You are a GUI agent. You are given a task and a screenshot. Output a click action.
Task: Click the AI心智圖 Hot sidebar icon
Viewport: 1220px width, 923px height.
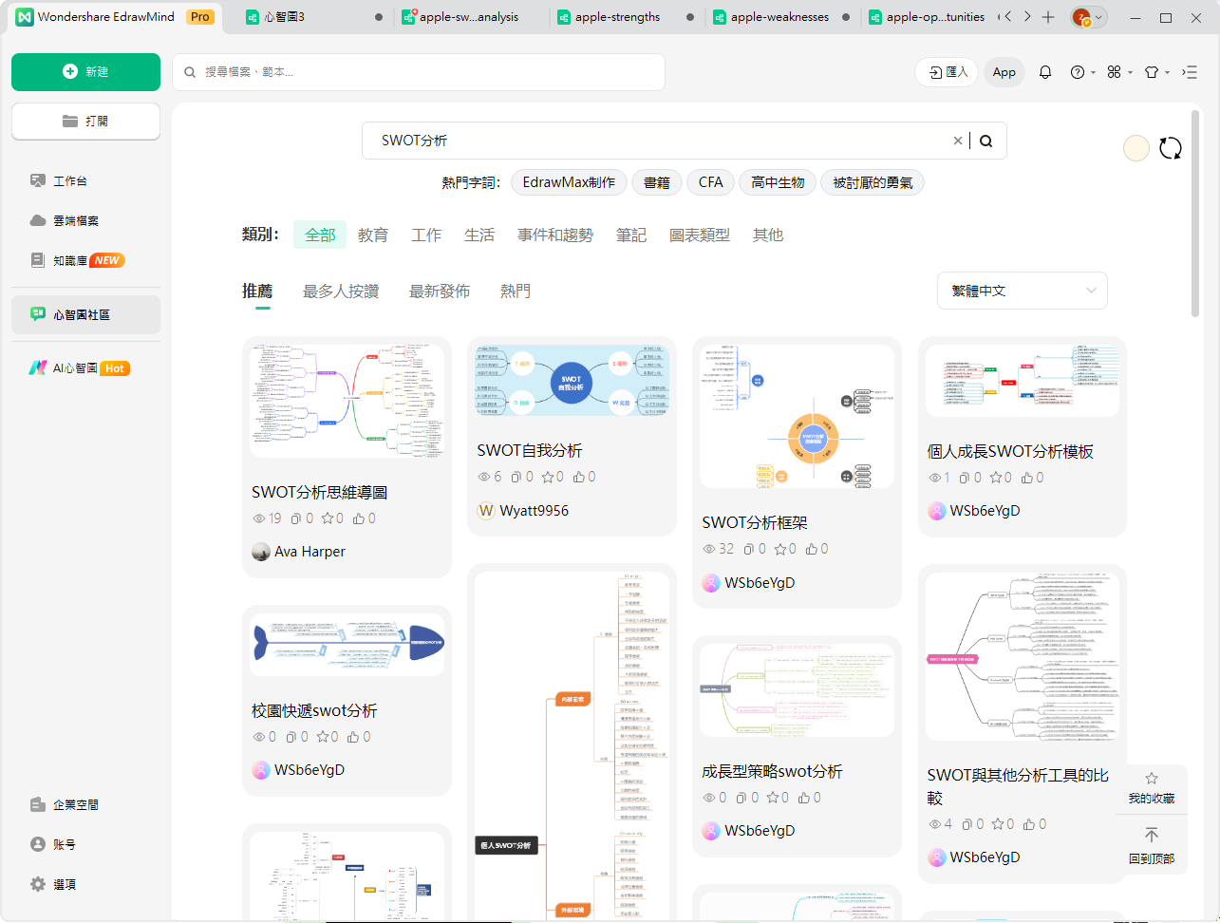tap(38, 367)
